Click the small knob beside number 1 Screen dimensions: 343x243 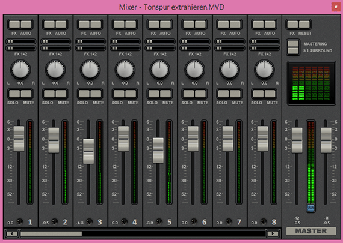coord(20,221)
